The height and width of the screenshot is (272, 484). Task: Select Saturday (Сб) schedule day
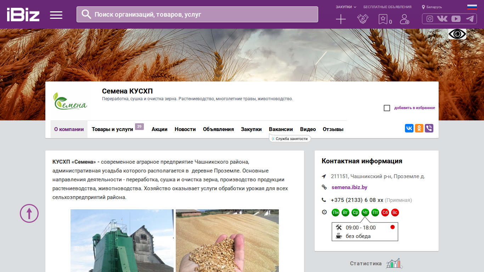tap(385, 212)
